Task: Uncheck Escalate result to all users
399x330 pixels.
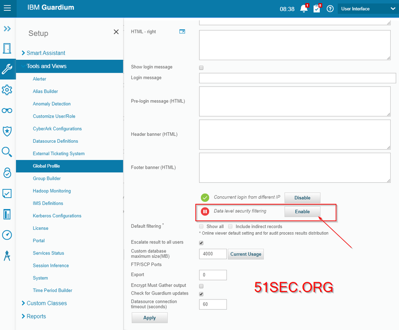Action: 201,243
